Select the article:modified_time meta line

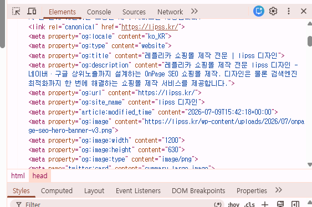point(153,112)
